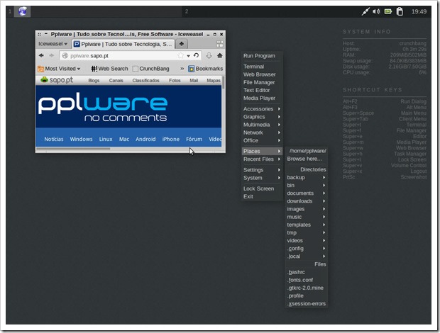Open the Blogs link on sapo bar
Screen dimensions: 440x333
pos(94,80)
